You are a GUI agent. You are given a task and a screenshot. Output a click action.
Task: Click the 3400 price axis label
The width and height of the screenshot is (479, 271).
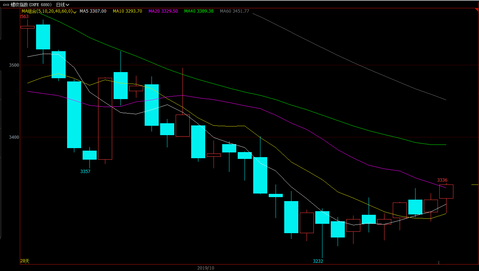(x=14, y=137)
